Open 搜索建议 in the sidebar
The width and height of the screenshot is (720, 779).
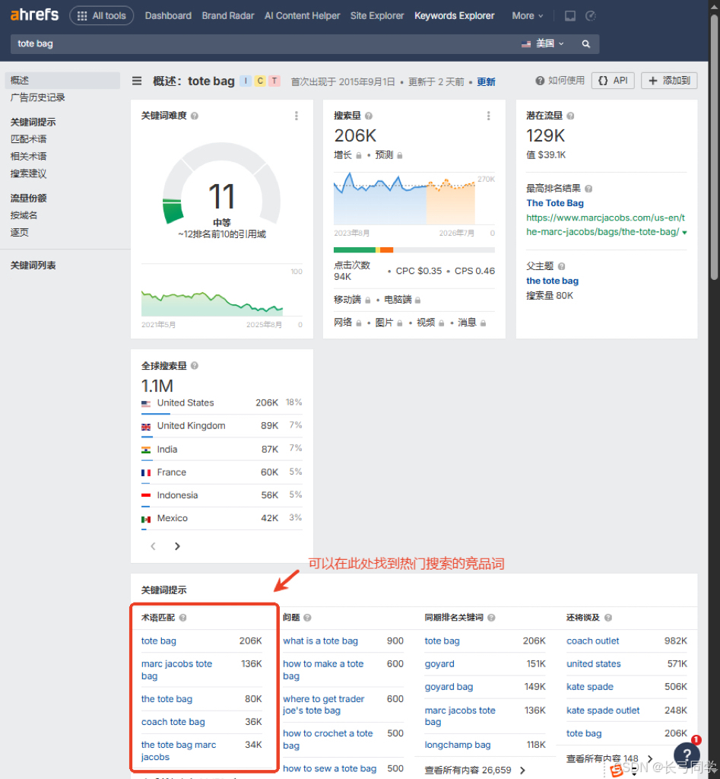(28, 173)
